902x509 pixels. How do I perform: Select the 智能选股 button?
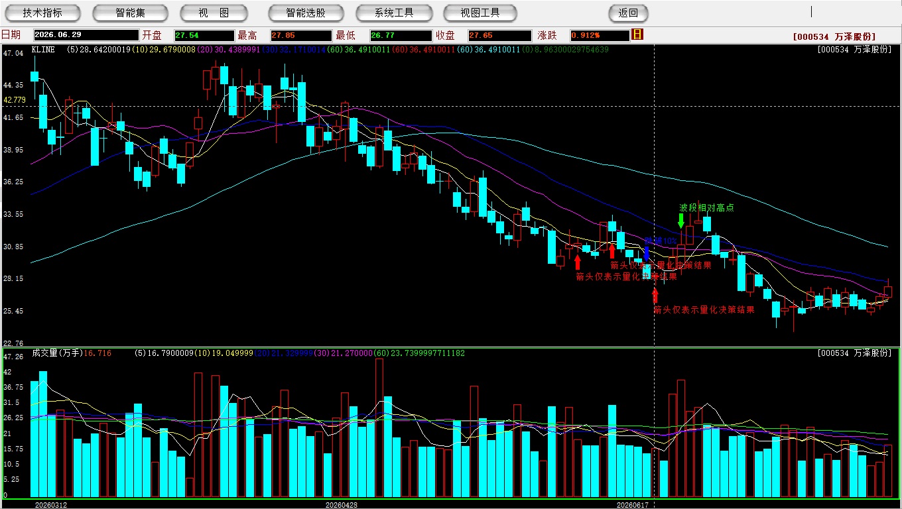tap(306, 13)
